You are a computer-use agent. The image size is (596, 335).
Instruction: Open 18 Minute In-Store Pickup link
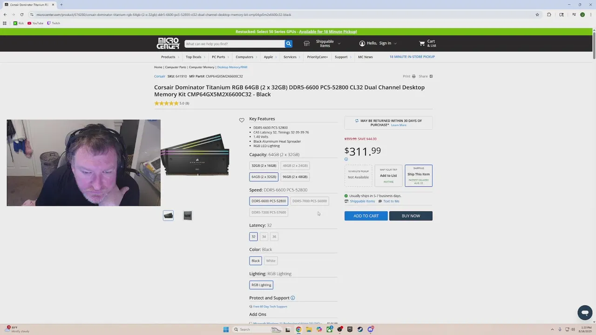pos(412,57)
